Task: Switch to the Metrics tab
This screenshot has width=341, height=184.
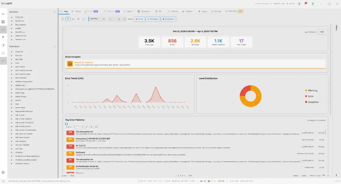Action: pos(173,11)
